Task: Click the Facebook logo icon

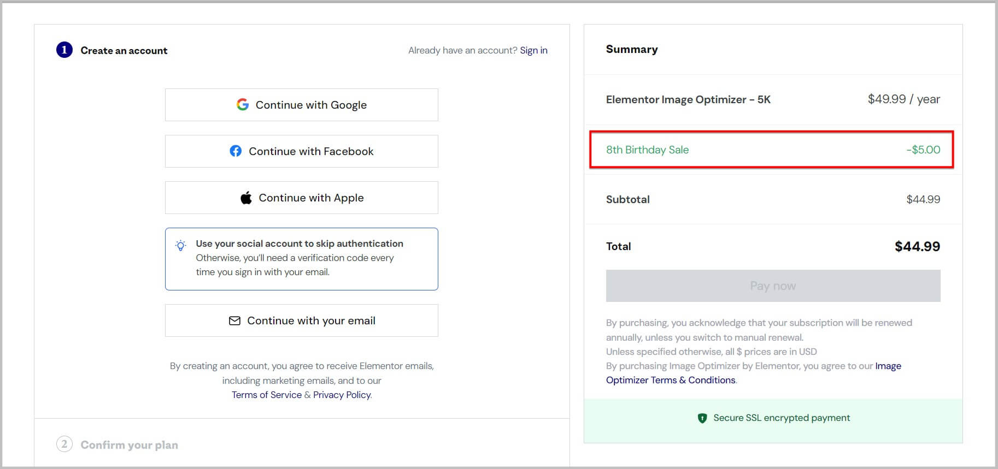Action: coord(236,151)
